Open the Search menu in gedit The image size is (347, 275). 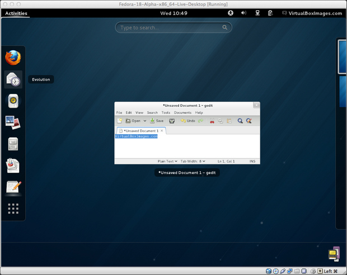(x=152, y=112)
